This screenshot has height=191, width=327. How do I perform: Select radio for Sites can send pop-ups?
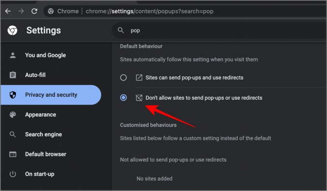pos(124,77)
